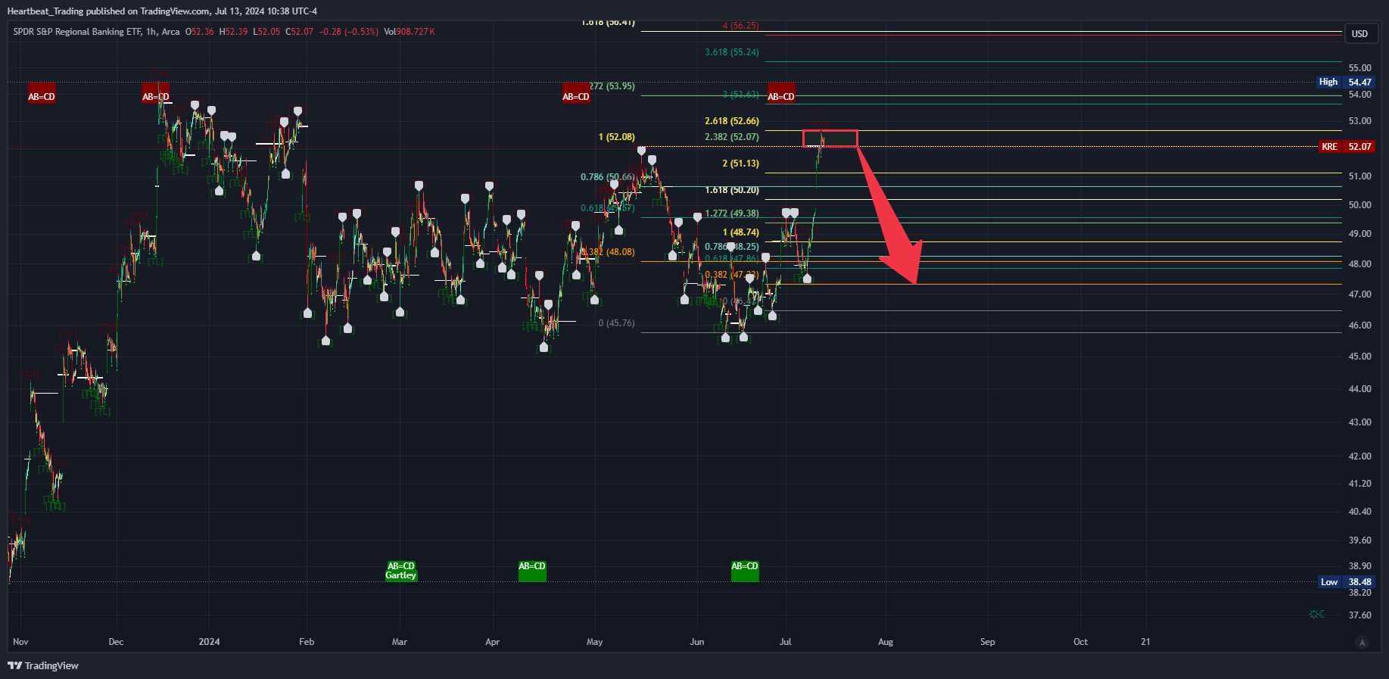Toggle the auto-scale "A" button
Viewport: 1389px width, 679px height.
pos(1363,643)
